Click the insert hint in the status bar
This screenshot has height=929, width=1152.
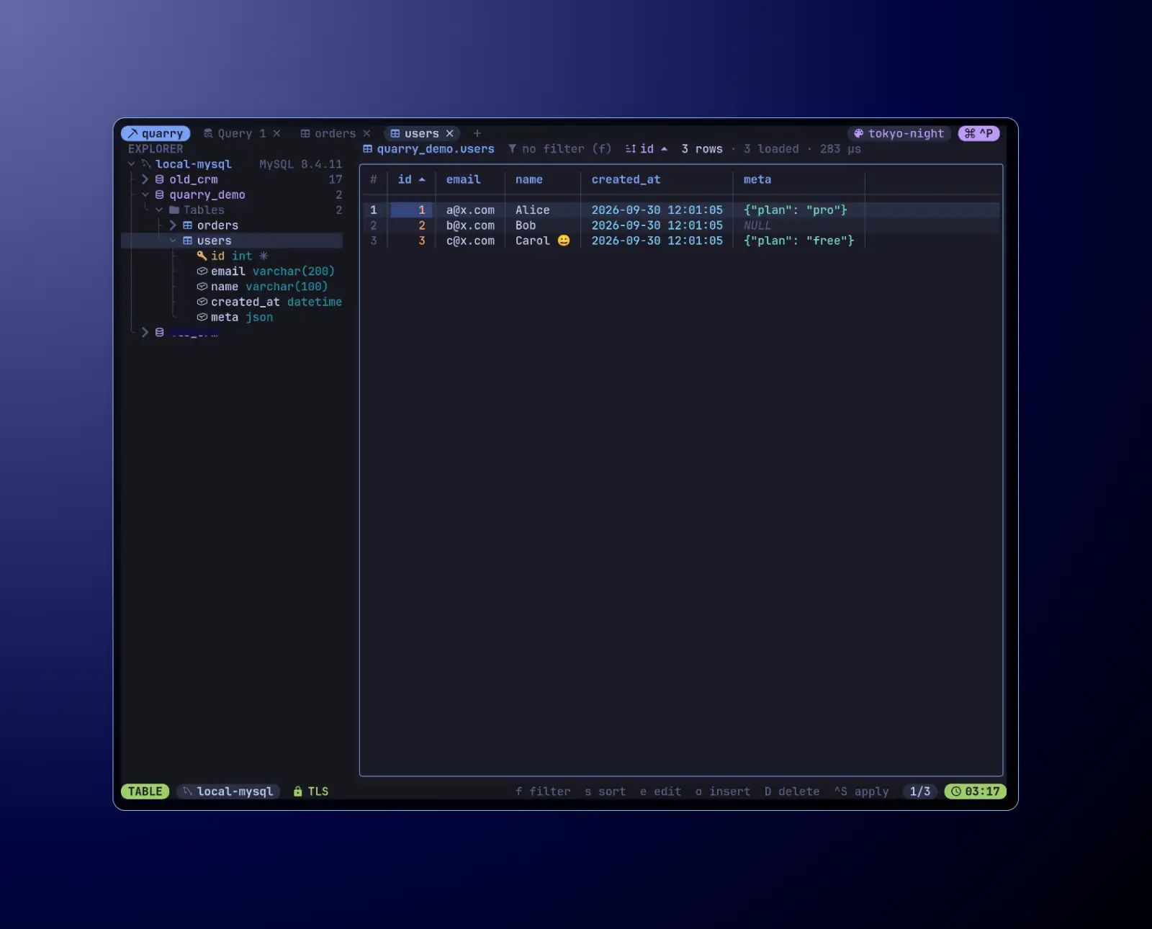pos(722,791)
